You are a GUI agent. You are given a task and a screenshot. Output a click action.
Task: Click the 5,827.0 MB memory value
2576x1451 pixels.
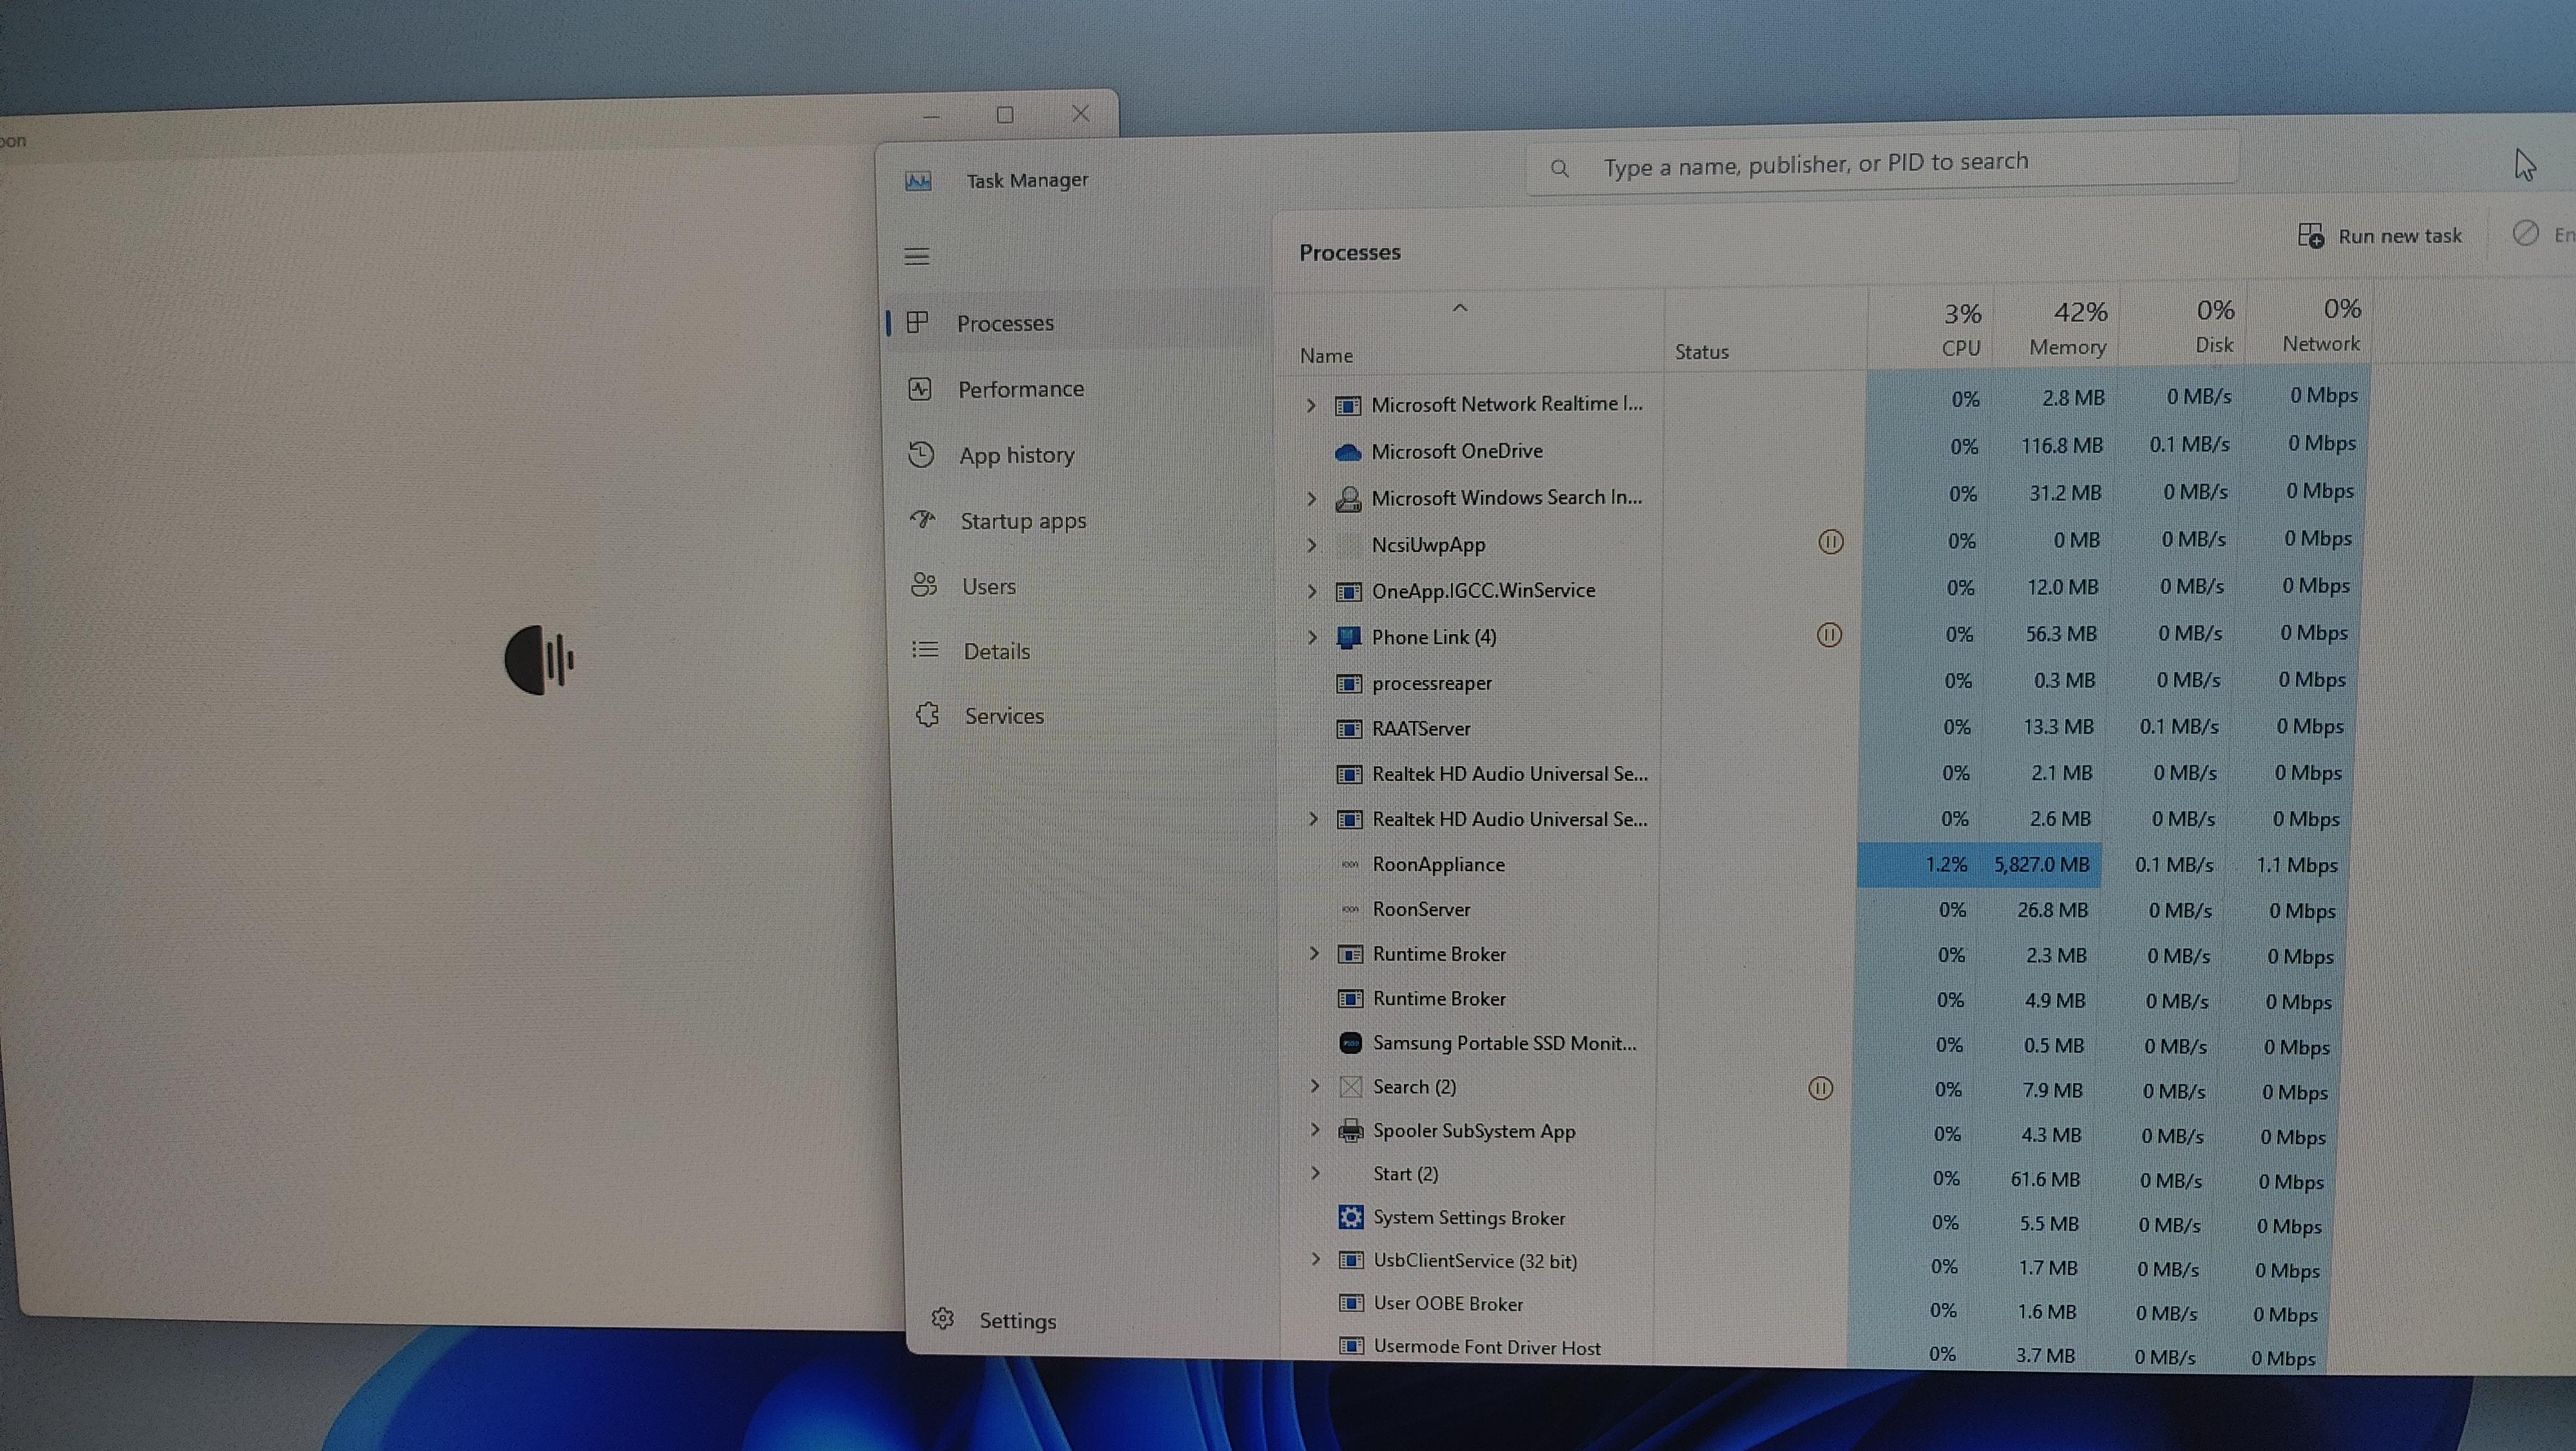(2041, 865)
